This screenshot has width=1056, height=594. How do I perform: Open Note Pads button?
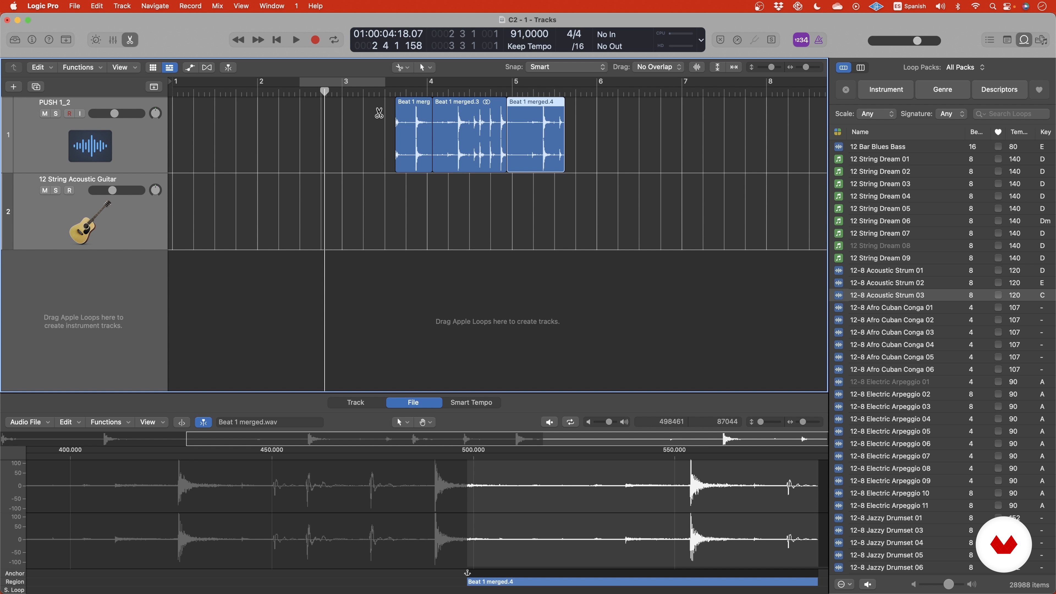coord(1007,40)
